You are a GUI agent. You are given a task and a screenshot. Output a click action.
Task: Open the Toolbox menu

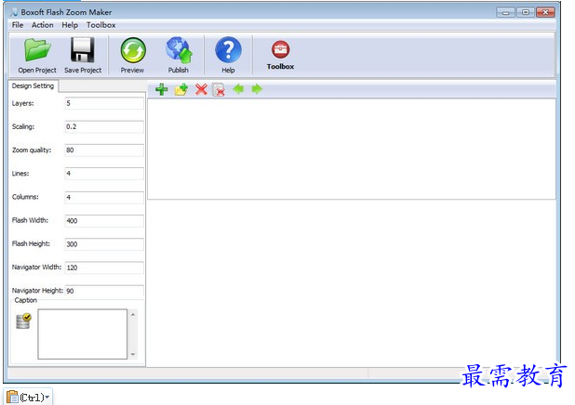click(x=101, y=25)
